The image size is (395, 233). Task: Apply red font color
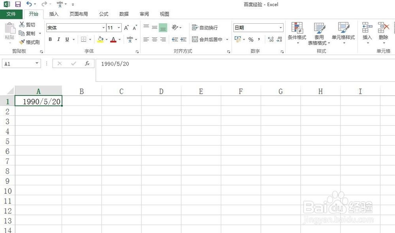coord(113,39)
